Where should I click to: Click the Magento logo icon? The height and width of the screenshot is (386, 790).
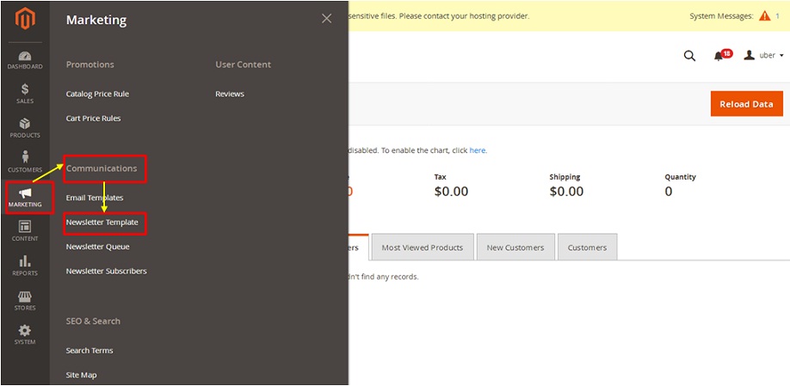tap(25, 19)
